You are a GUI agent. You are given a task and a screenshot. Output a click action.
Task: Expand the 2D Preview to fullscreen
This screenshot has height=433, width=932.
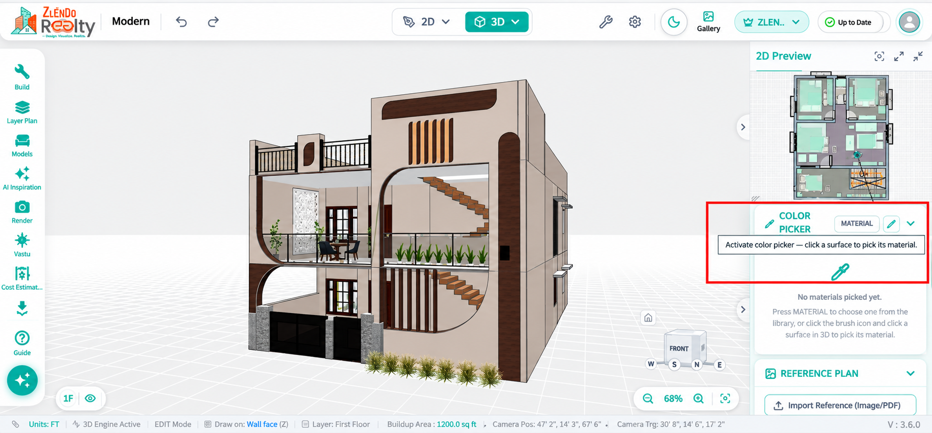[x=899, y=56]
